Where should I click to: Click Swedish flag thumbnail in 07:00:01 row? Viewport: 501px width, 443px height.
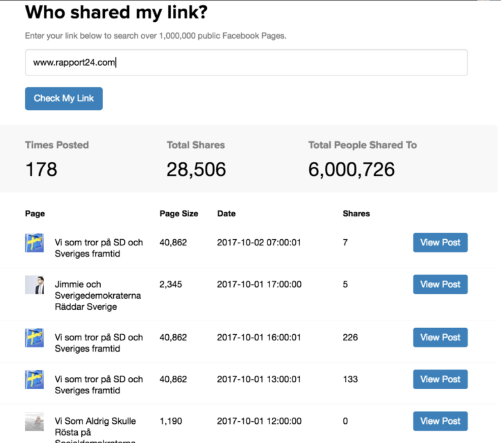point(35,243)
